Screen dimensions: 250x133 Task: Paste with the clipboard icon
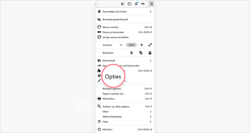pyautogui.click(x=150, y=53)
